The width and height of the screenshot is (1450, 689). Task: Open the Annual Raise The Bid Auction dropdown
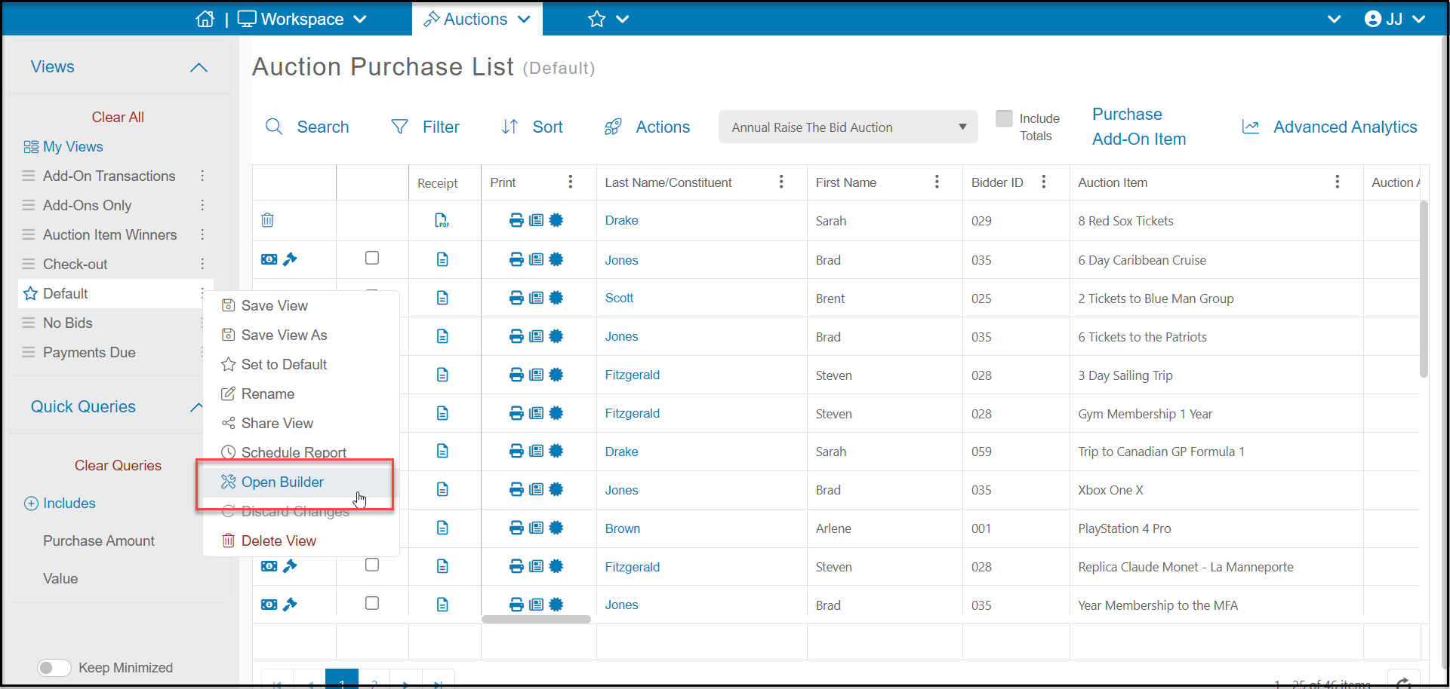(x=848, y=127)
